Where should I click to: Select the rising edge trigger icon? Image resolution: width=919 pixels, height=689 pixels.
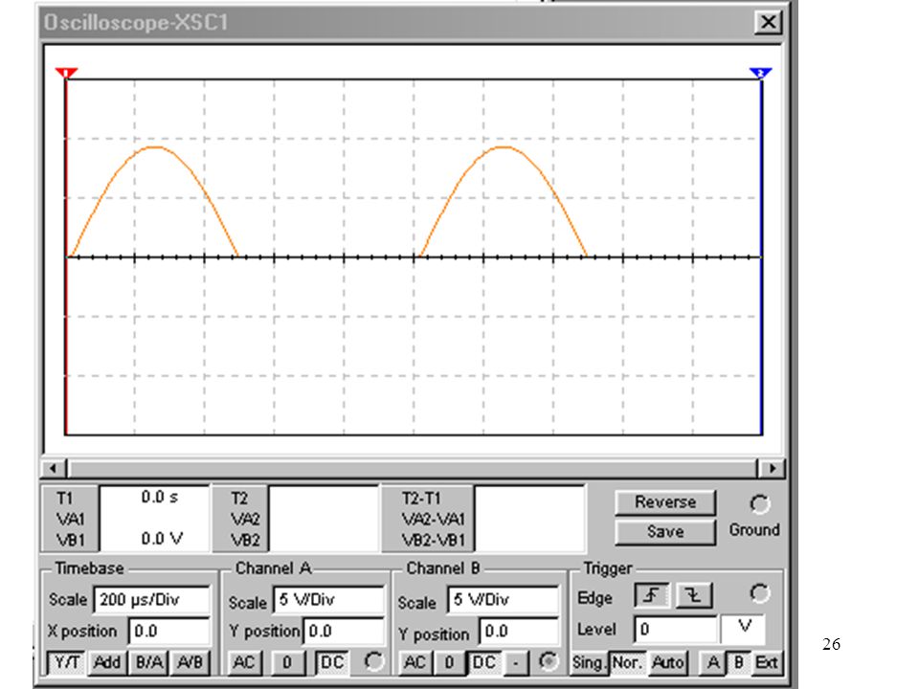pos(652,596)
